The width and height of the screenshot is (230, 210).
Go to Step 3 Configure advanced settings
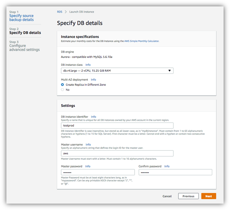pos(25,47)
